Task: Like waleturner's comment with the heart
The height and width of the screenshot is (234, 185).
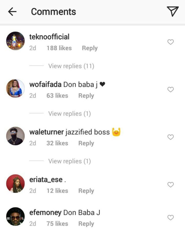Action: click(x=171, y=137)
